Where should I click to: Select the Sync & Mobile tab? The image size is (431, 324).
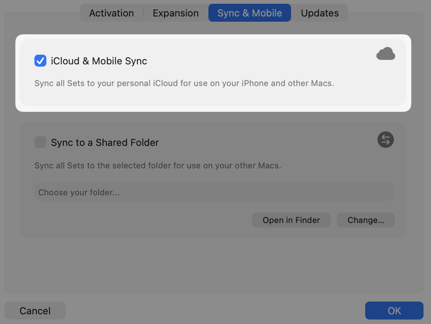[x=250, y=13]
